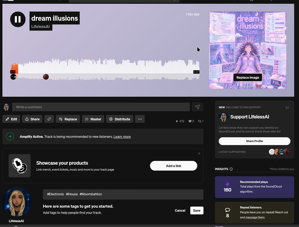Click the 4:27 track duration label

tap(196, 72)
